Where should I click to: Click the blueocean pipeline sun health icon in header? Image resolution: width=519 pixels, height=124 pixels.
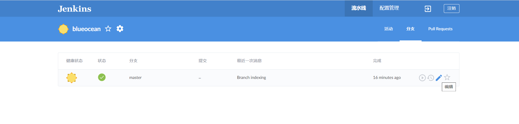pos(63,29)
